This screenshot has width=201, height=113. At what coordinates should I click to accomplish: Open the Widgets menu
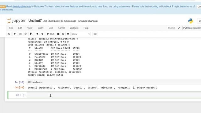[x=74, y=28]
